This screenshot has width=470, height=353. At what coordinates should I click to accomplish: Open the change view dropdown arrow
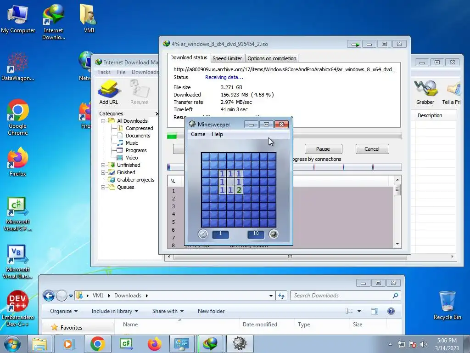pos(359,311)
